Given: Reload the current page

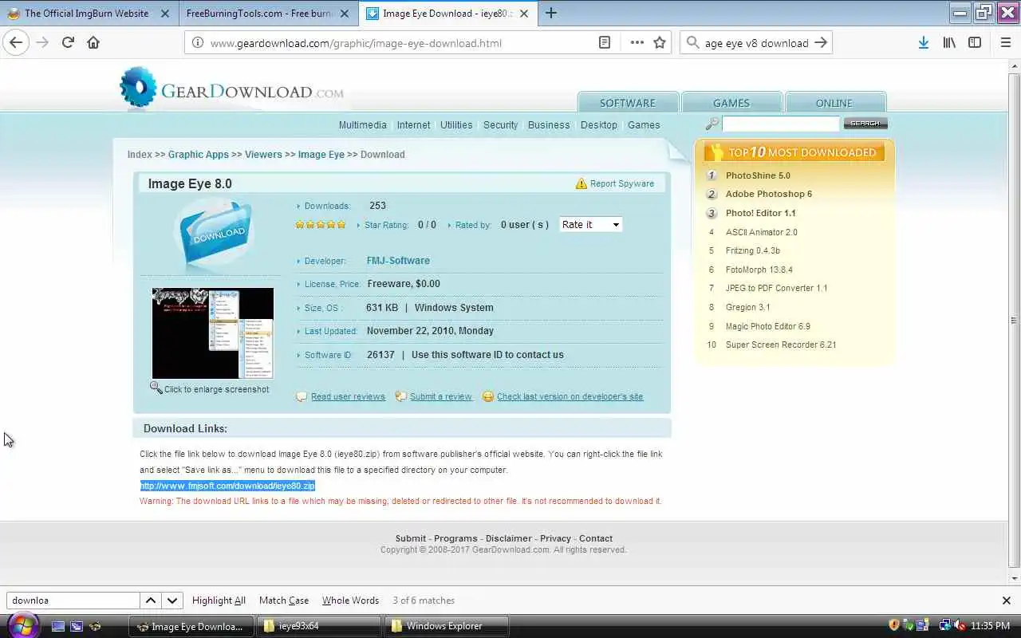Looking at the screenshot, I should [x=68, y=43].
